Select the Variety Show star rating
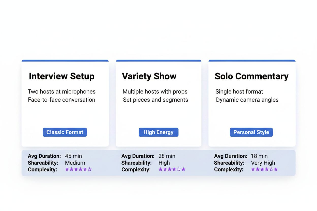The image size is (317, 211). click(x=172, y=169)
